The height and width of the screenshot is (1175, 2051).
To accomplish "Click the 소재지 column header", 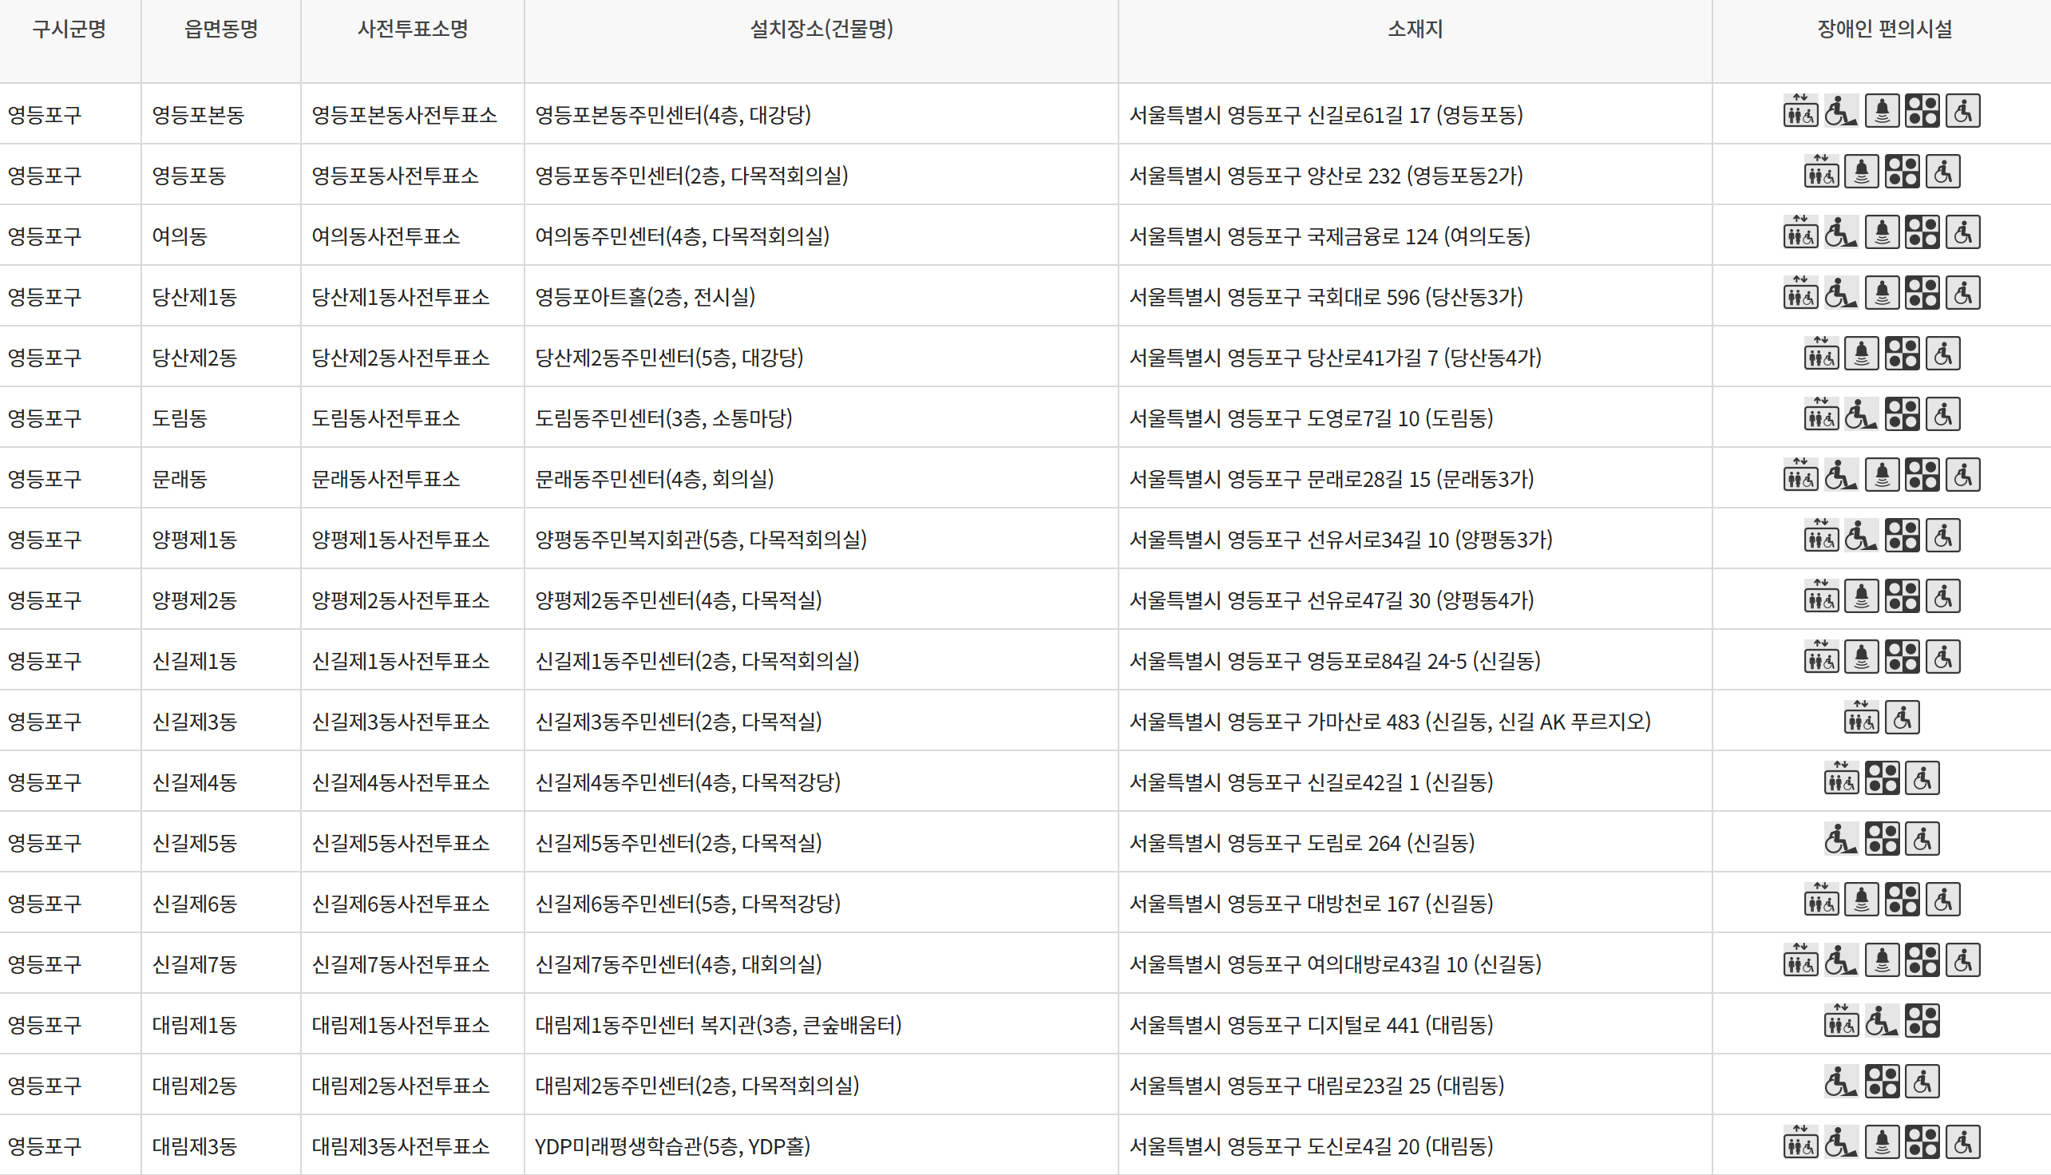I will click(1414, 30).
